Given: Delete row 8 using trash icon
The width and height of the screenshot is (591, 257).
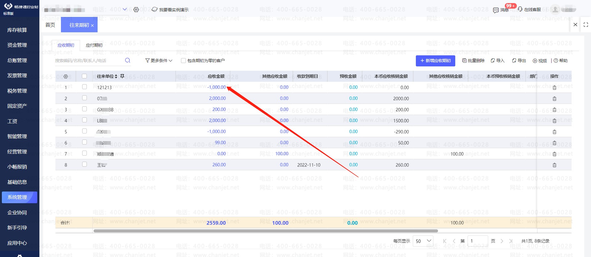Looking at the screenshot, I should [554, 165].
